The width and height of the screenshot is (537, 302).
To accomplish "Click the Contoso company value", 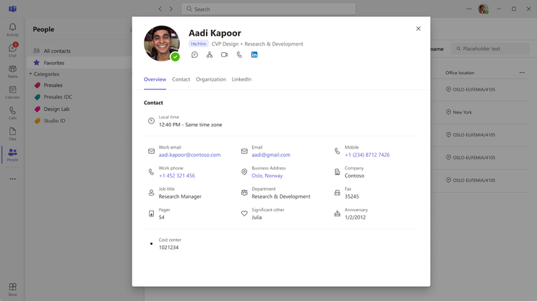I will [x=354, y=176].
